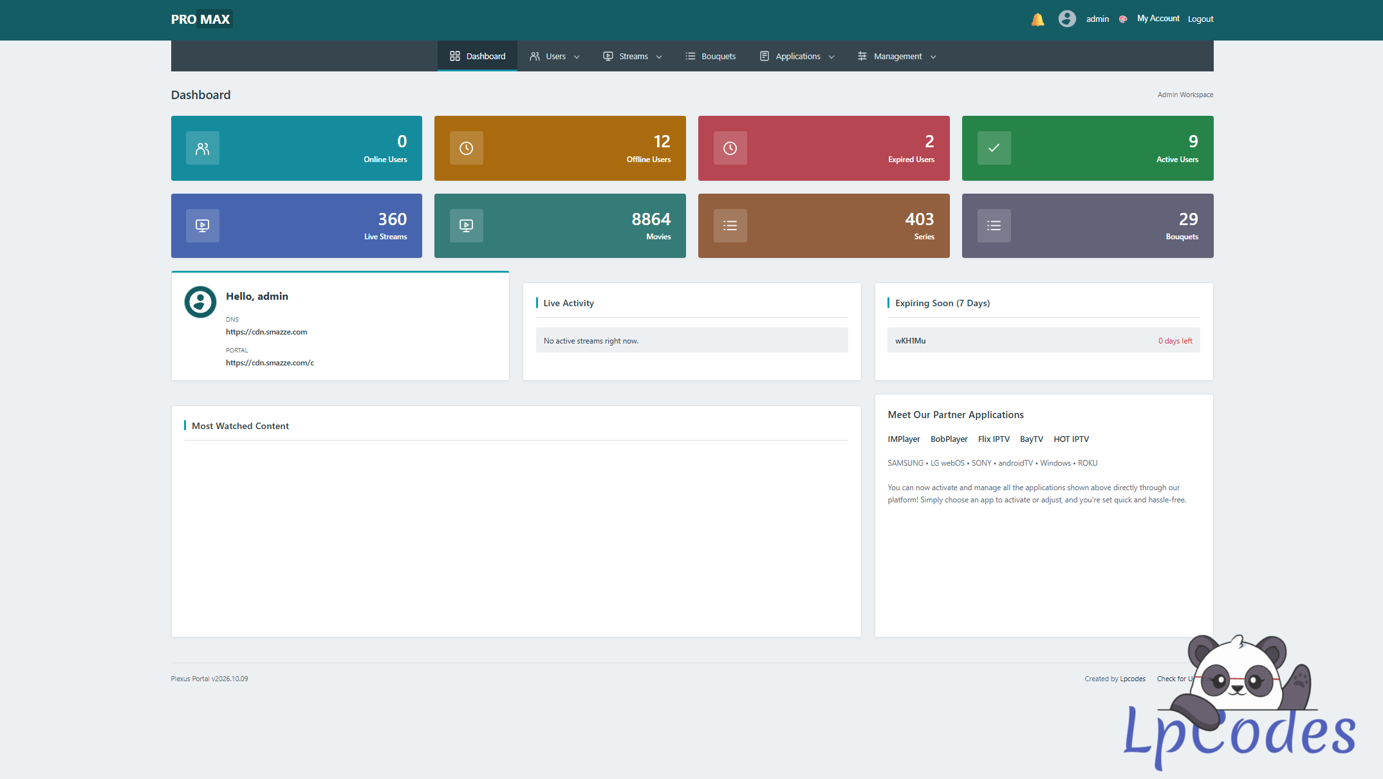Click the Movies screen icon
The width and height of the screenshot is (1383, 779).
coord(467,226)
